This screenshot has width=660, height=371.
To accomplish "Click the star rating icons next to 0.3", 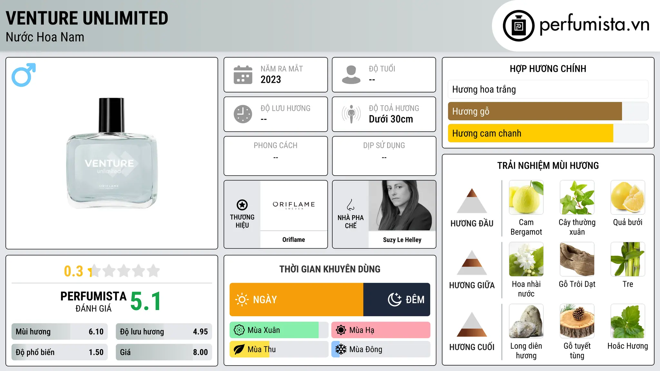I will tap(124, 271).
